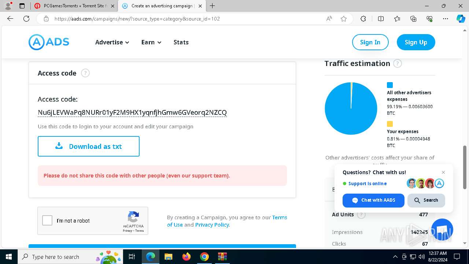
Task: Open Task View on the taskbar
Action: coord(132,257)
